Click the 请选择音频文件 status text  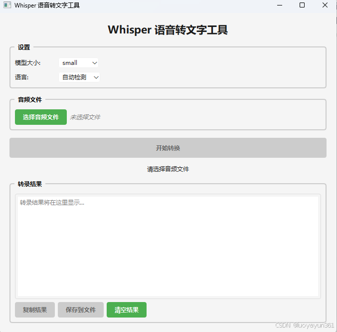[x=168, y=169]
